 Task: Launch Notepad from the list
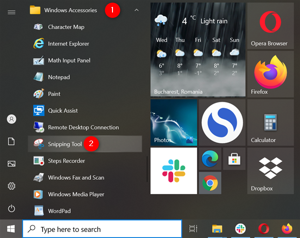click(85, 77)
